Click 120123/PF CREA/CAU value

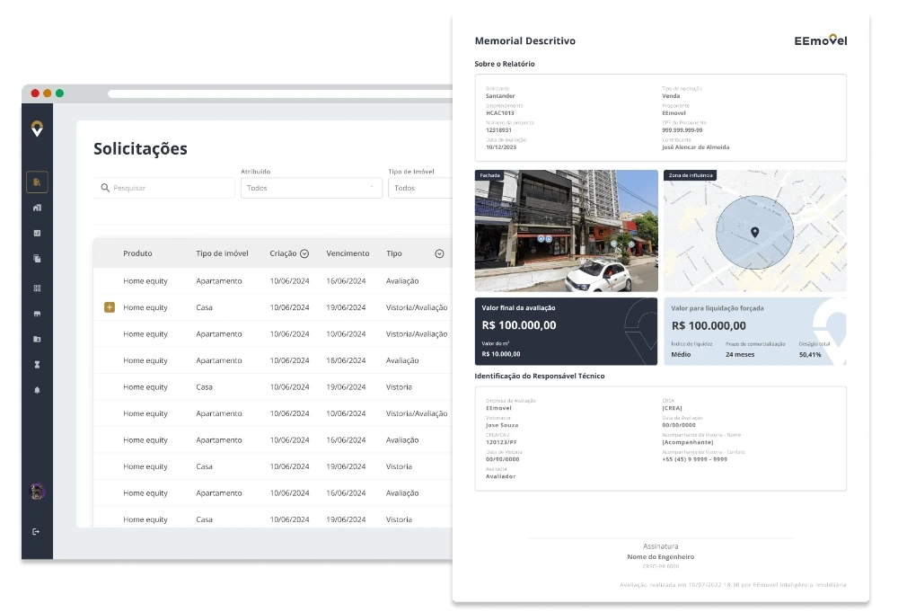pos(501,442)
